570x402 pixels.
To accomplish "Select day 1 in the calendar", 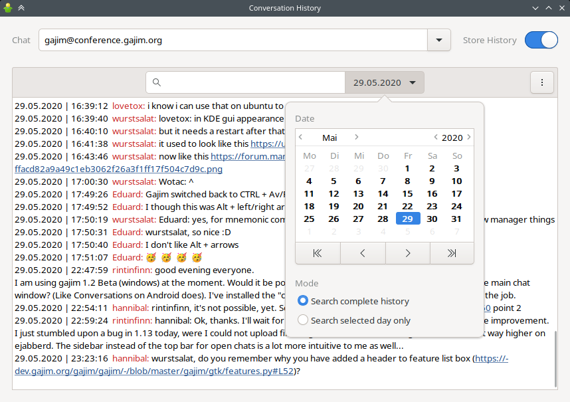I will click(x=407, y=169).
